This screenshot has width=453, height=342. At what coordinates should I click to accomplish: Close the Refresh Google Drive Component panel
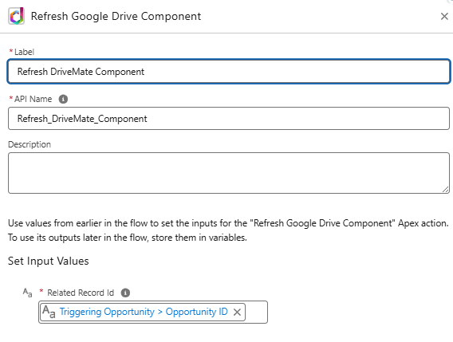click(x=444, y=17)
